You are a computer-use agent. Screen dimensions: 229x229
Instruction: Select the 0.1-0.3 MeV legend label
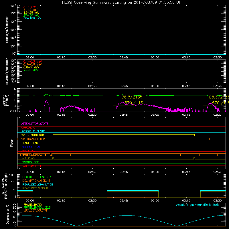(x=33, y=62)
